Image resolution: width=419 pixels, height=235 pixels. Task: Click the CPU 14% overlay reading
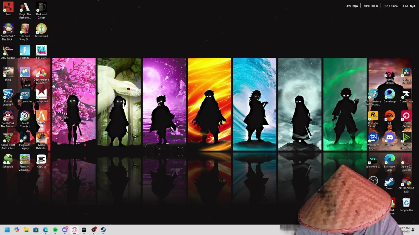[391, 6]
